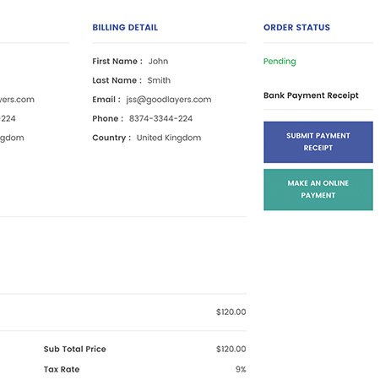Select the Pending order status text
Viewport: 380px width, 380px height.
pyautogui.click(x=280, y=62)
